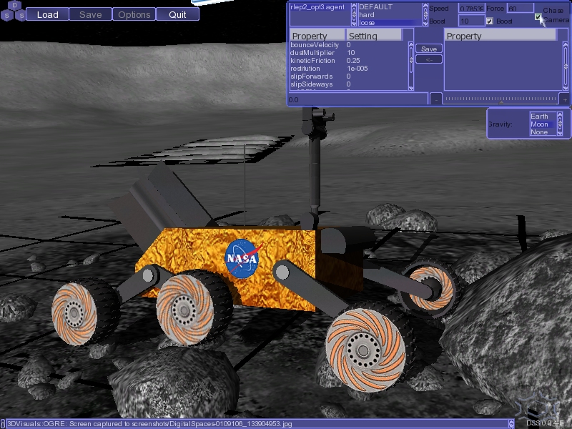Click the Force value field
The image size is (572, 429).
click(x=521, y=9)
